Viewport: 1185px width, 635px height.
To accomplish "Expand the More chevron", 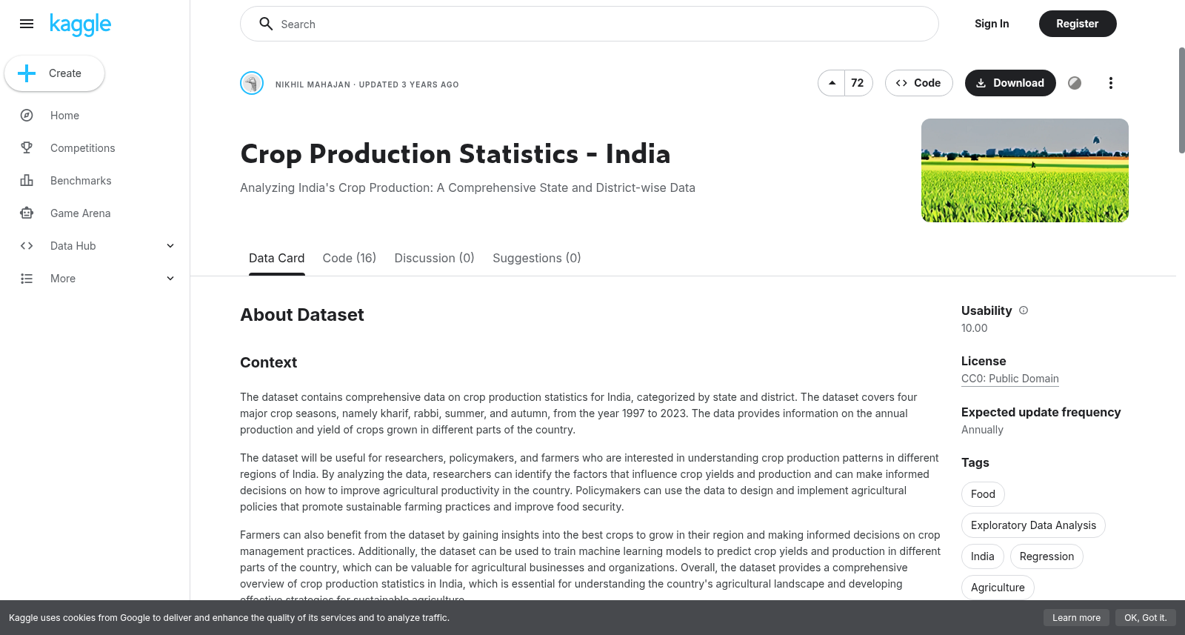I will [170, 279].
